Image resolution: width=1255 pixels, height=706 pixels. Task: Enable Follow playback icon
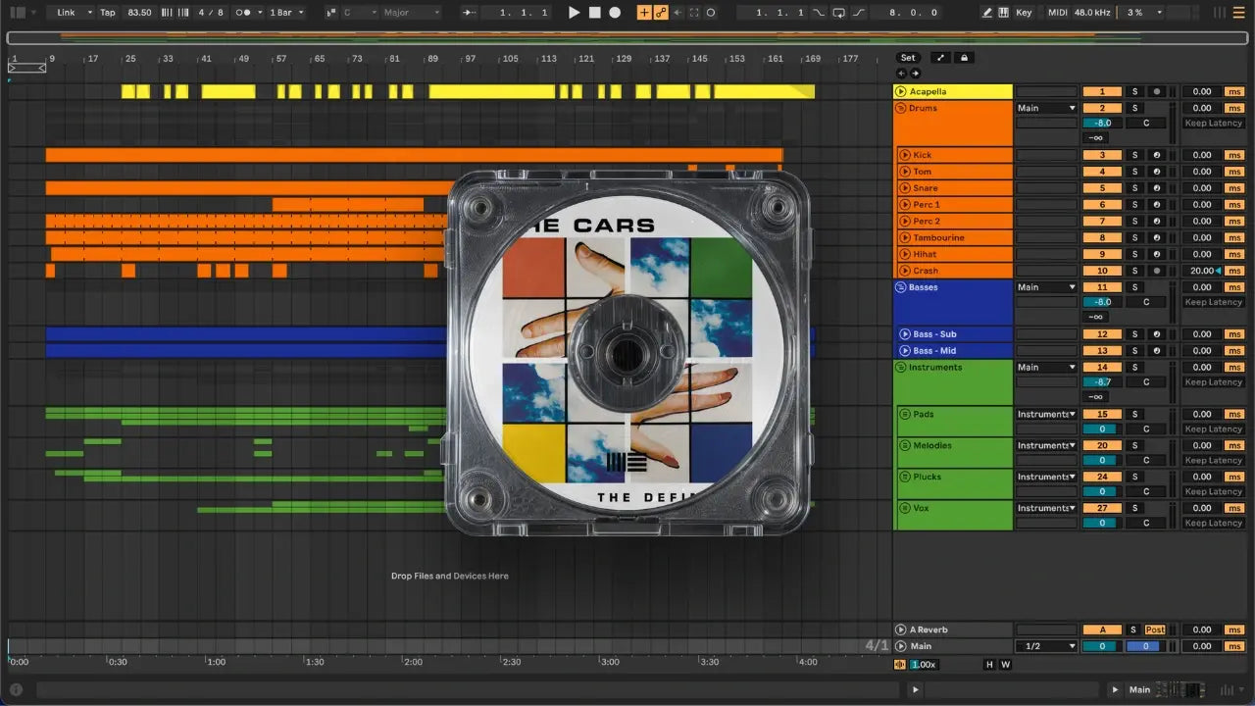469,13
